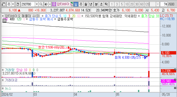Select interval button 30
Viewport: 177px width, 97px height.
pos(137,4)
